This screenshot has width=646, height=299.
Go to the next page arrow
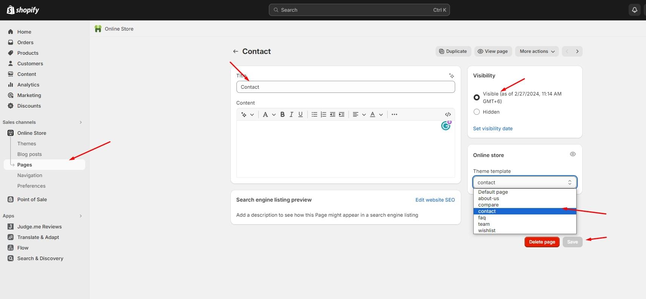pos(577,51)
